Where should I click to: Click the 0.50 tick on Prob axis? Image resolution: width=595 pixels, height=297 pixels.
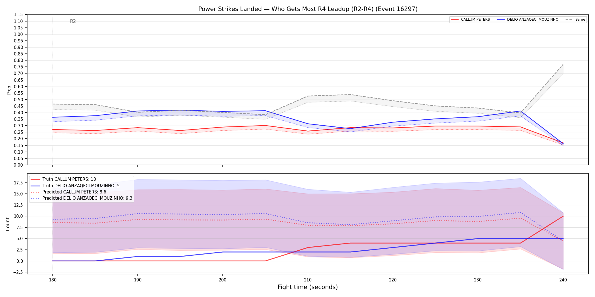18,100
